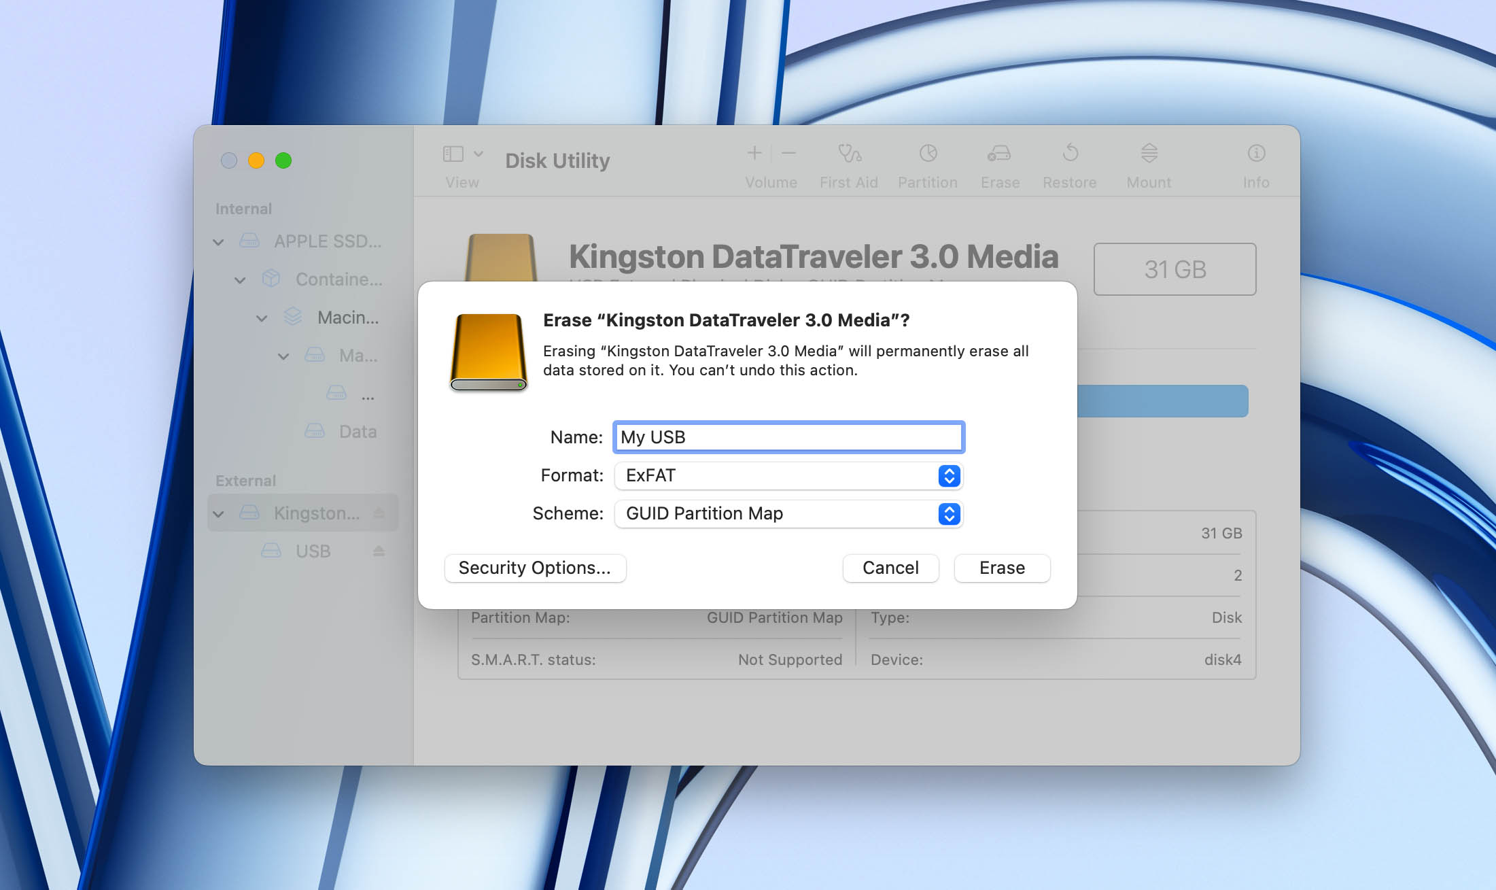The height and width of the screenshot is (890, 1496).
Task: Click the sidebar View icon
Action: (453, 154)
